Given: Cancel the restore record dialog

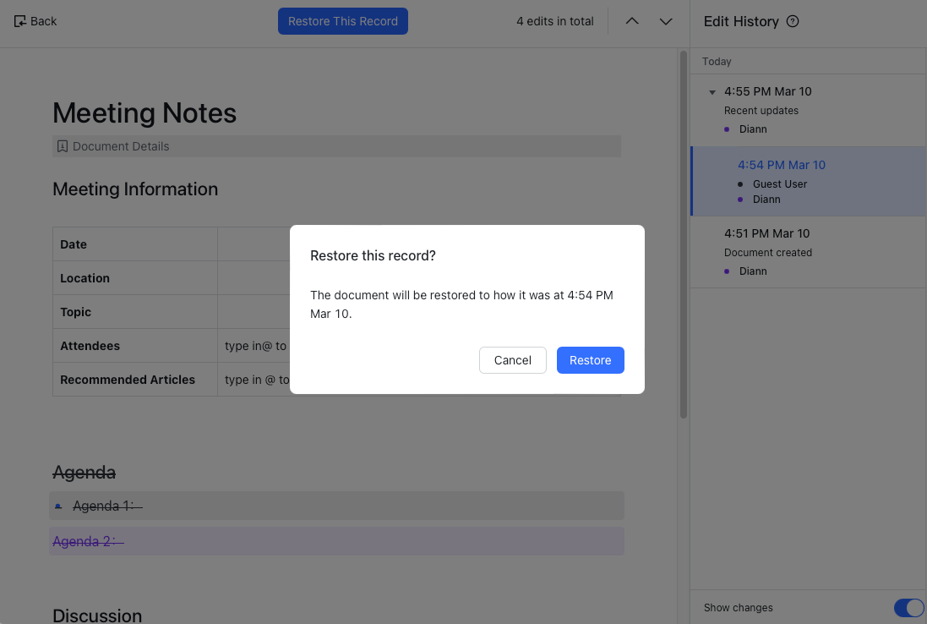Looking at the screenshot, I should 512,360.
